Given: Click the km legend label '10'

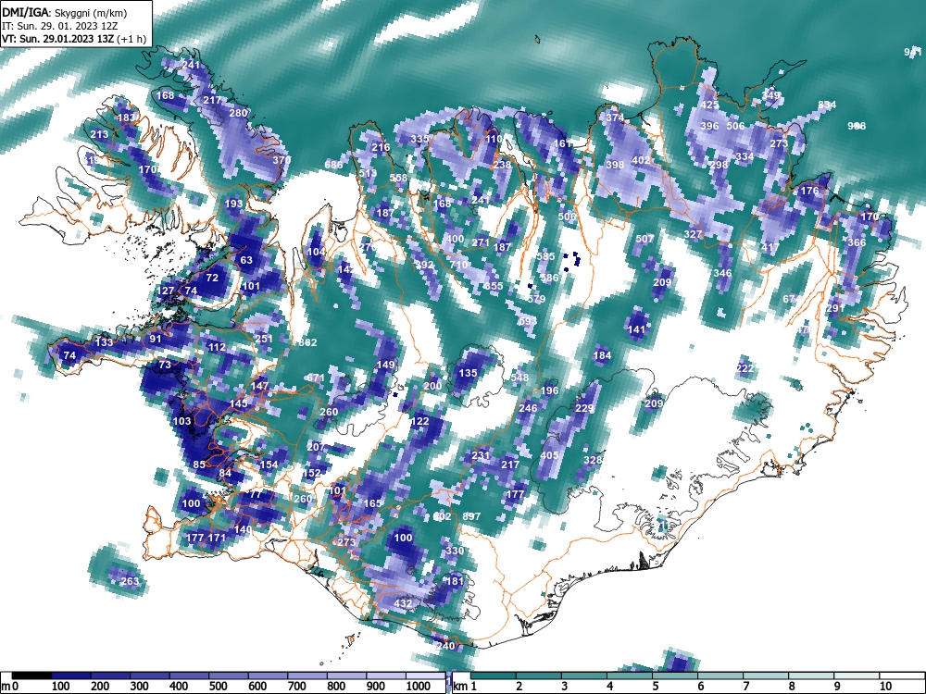Looking at the screenshot, I should click(x=885, y=687).
